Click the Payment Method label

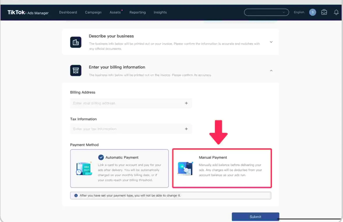tap(84, 145)
